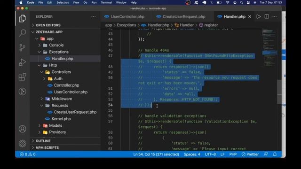Open Spotlight search in the menu bar
Image resolution: width=301 pixels, height=169 pixels.
point(241,2)
